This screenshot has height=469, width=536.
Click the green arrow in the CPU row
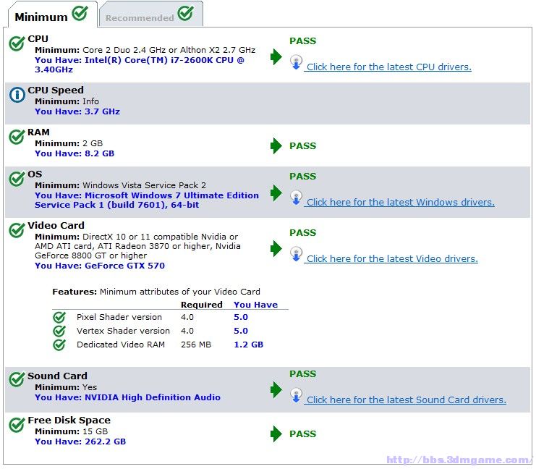(x=276, y=56)
